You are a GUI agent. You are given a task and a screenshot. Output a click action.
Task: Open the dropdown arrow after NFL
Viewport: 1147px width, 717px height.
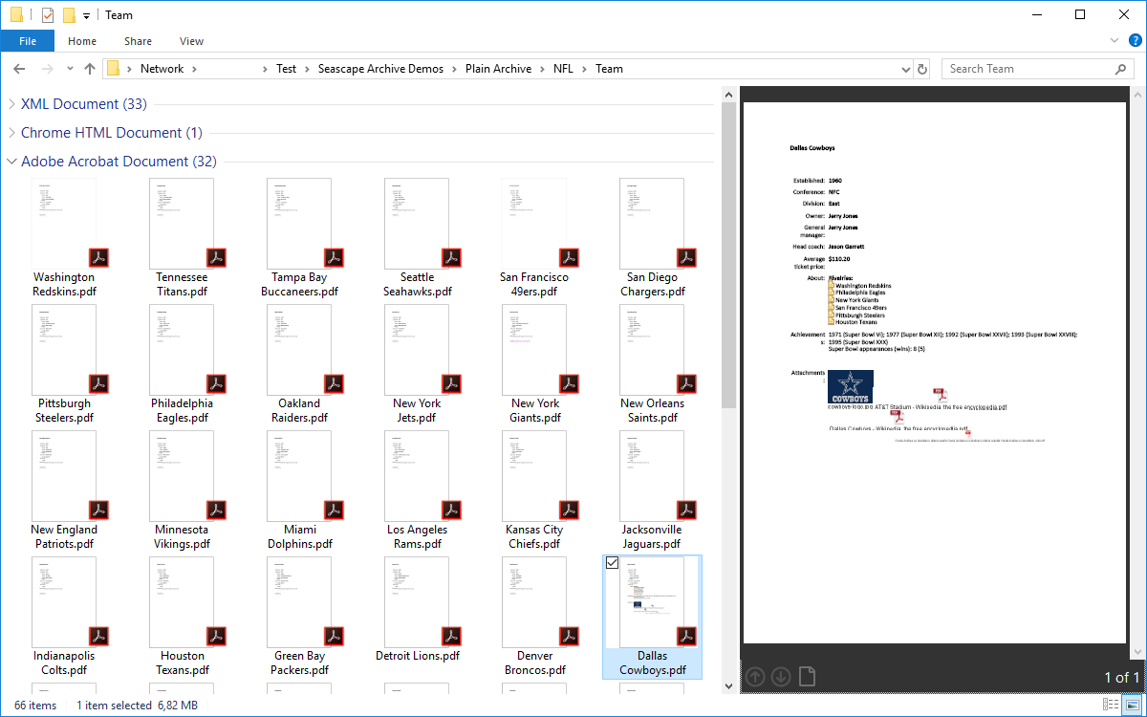point(585,69)
